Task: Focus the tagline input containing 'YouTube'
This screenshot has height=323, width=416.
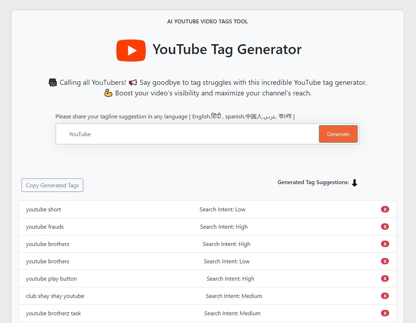Action: 187,134
